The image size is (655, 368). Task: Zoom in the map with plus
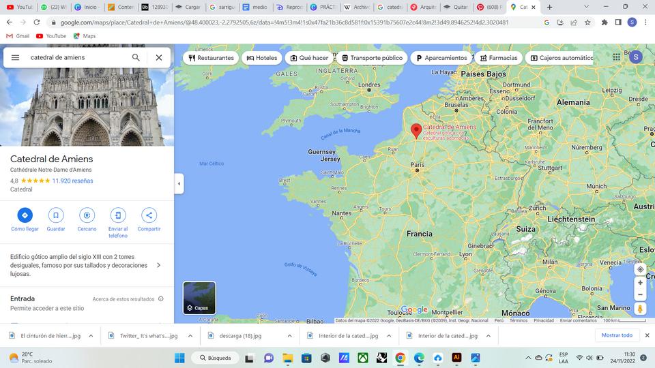(x=640, y=283)
